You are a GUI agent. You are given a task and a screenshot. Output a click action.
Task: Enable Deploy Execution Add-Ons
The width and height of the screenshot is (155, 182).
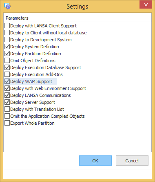point(7,74)
